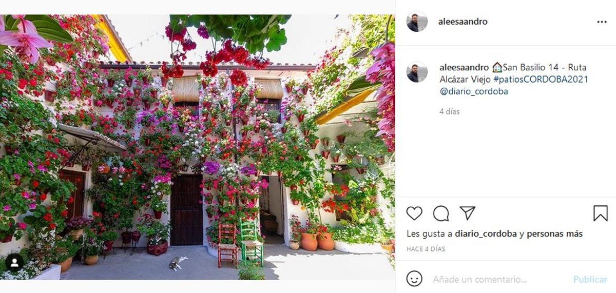Screen dimensions: 616x293
Task: Open the @diario_cordoba mention in the caption
Action: click(x=474, y=92)
